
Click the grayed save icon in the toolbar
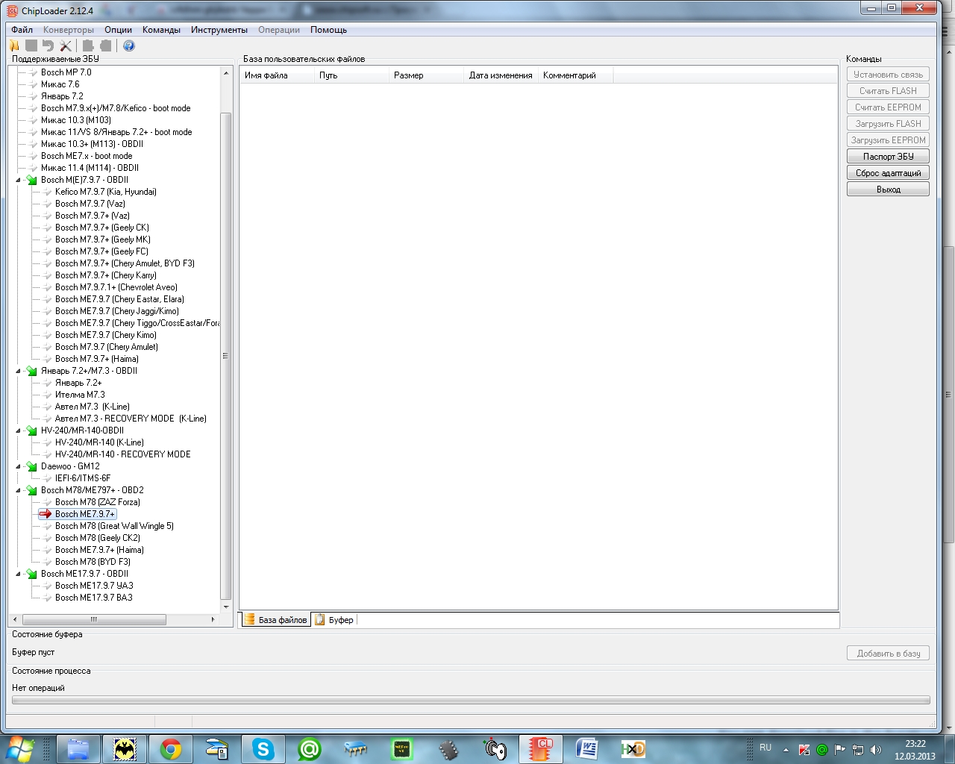tap(31, 46)
